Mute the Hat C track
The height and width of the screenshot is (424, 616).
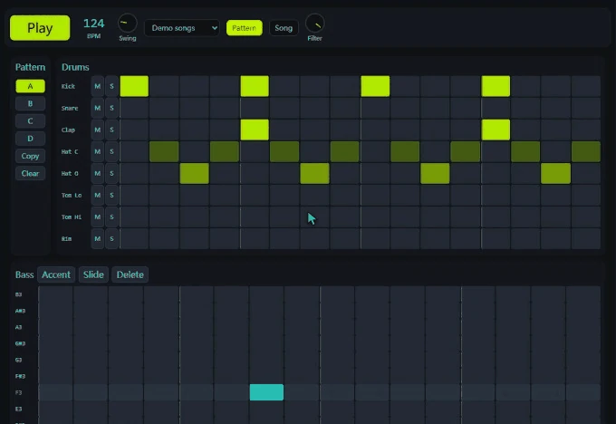click(98, 151)
